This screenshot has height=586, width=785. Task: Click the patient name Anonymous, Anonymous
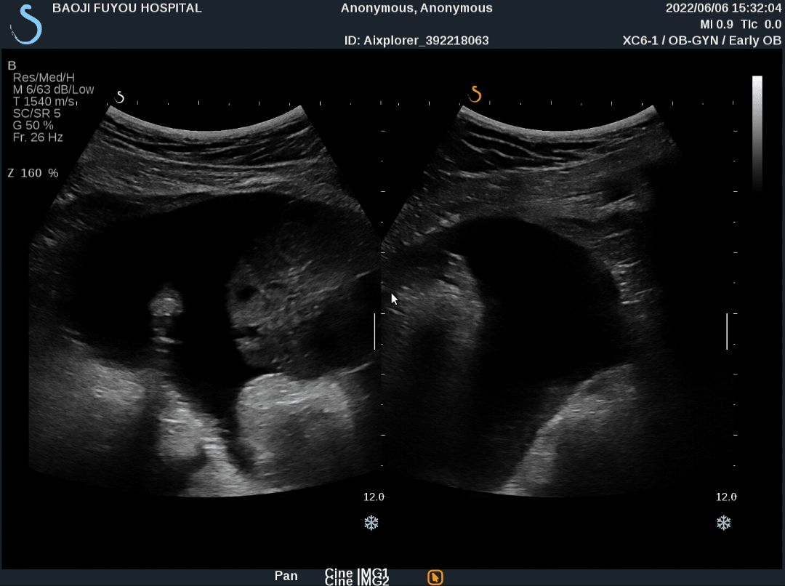point(416,9)
